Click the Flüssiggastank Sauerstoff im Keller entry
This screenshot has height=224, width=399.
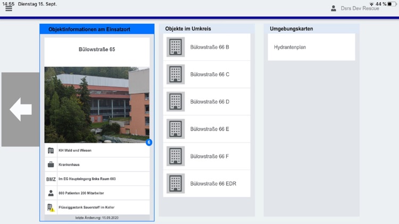tap(97, 208)
